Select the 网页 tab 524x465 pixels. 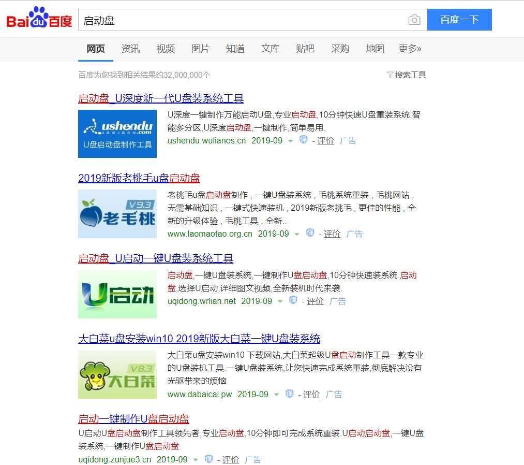point(96,49)
